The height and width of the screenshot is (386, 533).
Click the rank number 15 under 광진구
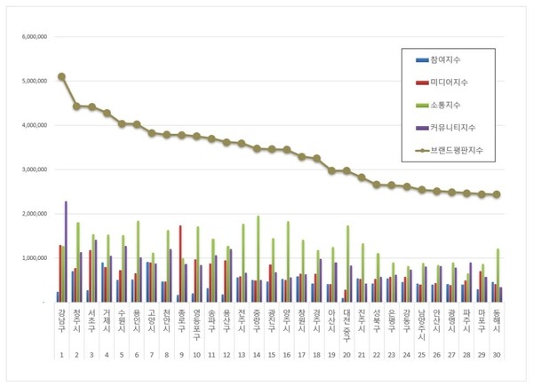(272, 355)
